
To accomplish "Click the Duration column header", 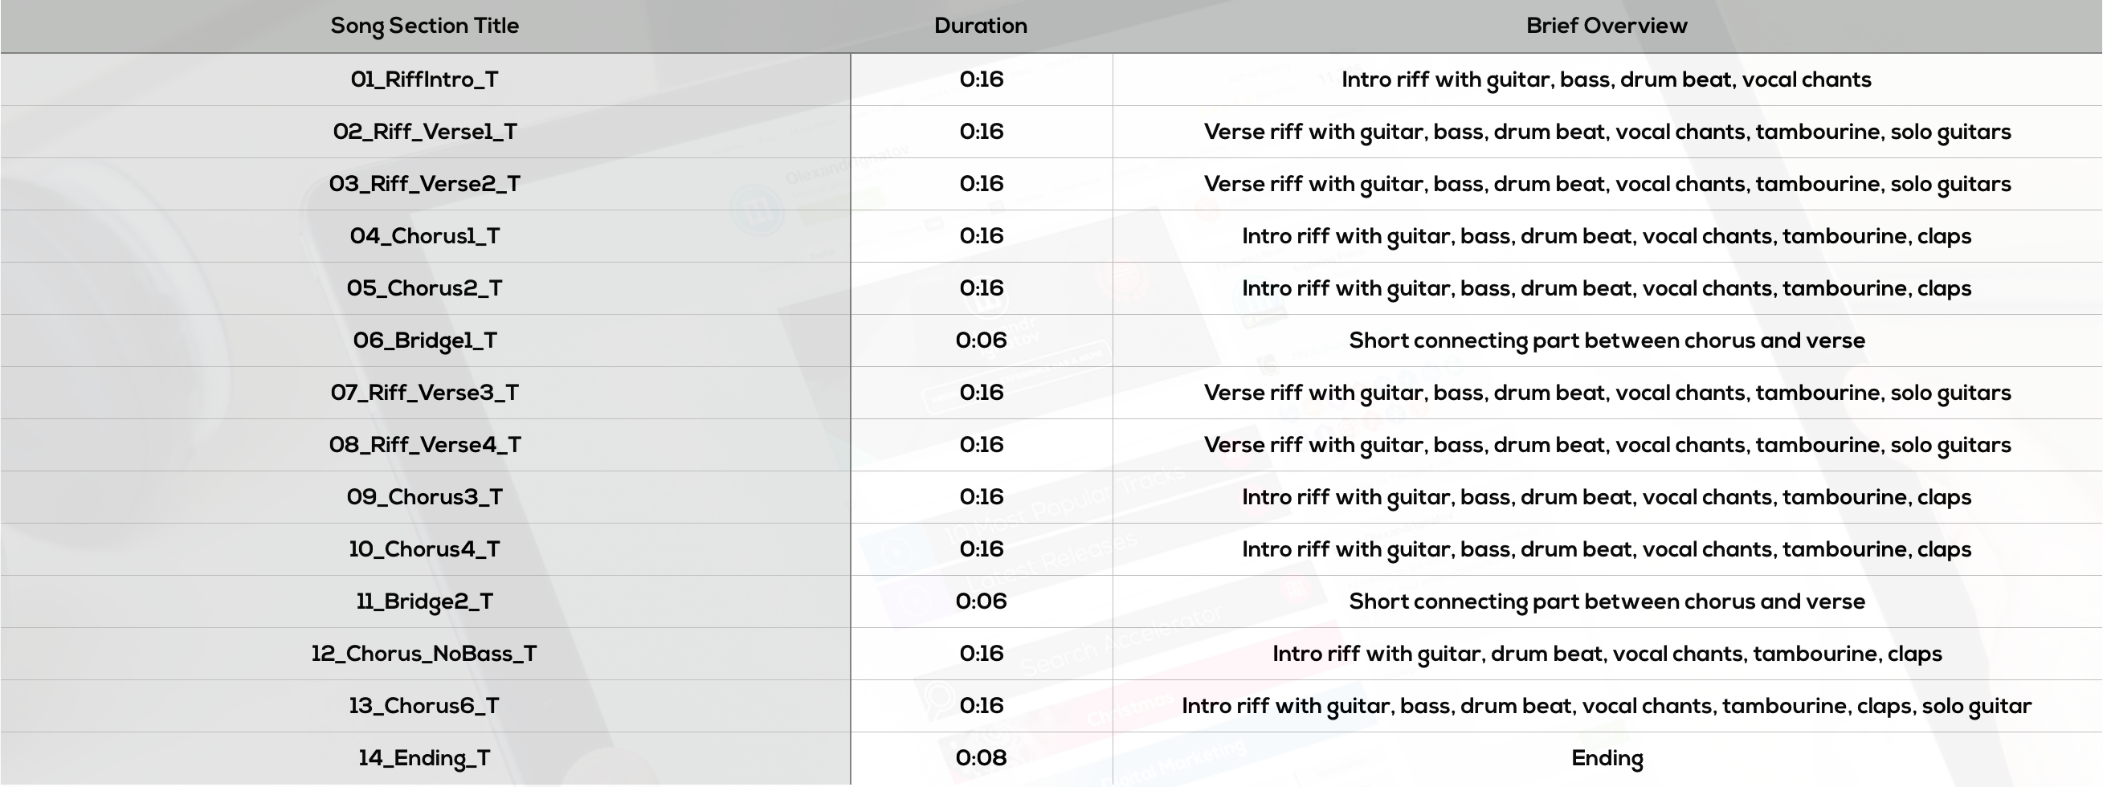I will coord(981,27).
